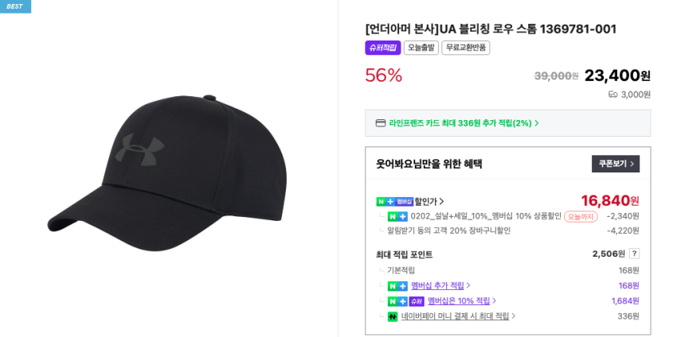Click the delivery truck icon beside 3,000원
Screen dimensions: 677x337
coord(612,94)
